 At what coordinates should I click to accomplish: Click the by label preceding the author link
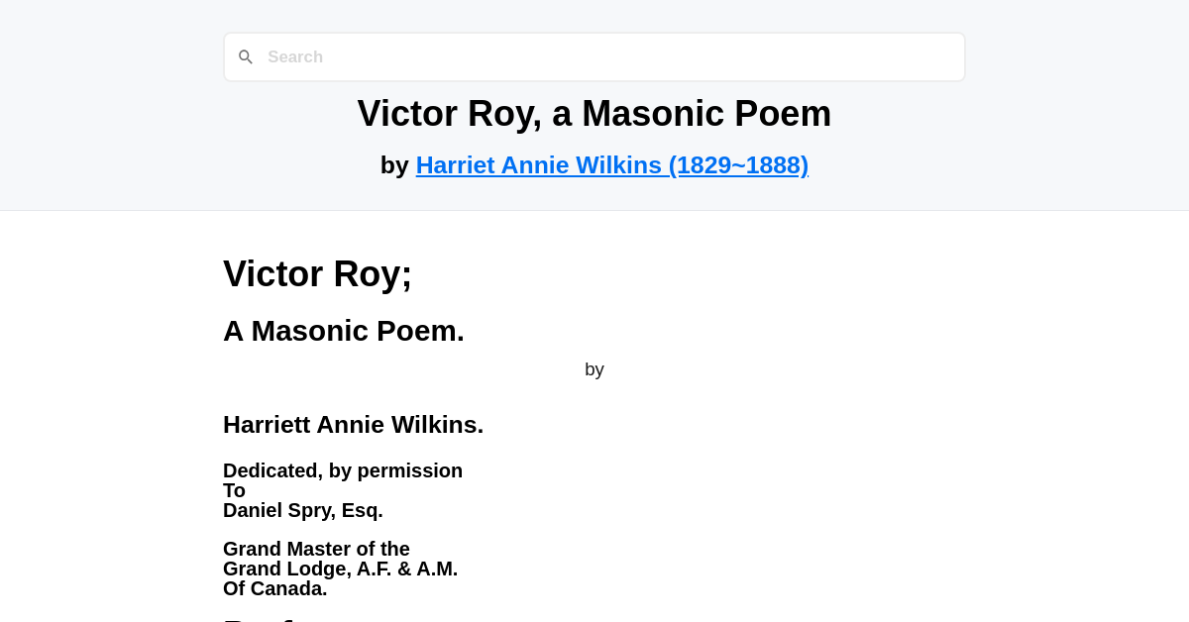tap(395, 164)
